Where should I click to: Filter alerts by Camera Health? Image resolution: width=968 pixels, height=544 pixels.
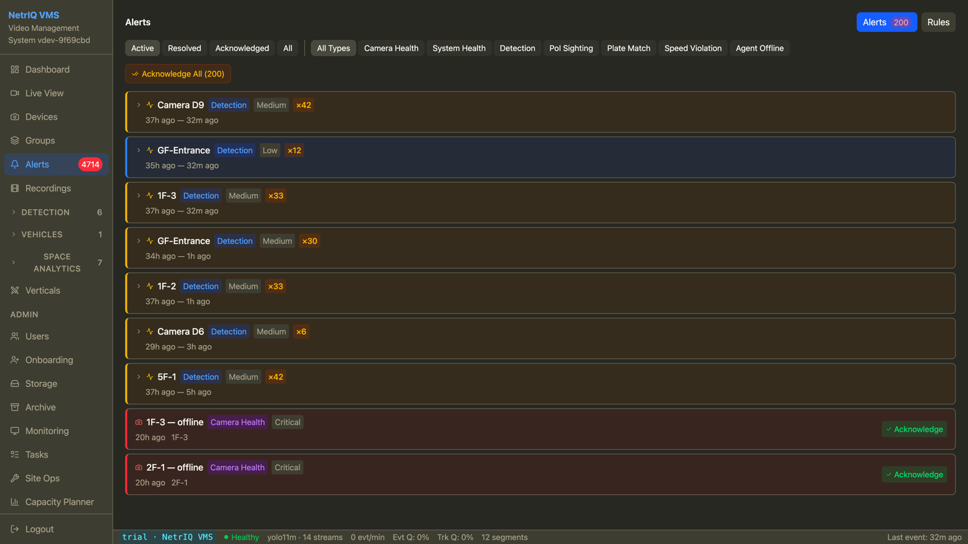(x=391, y=48)
